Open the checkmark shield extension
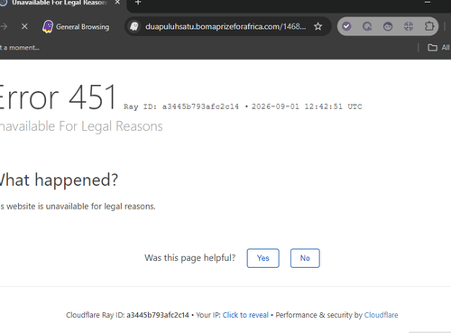The height and width of the screenshot is (333, 451). coord(346,26)
